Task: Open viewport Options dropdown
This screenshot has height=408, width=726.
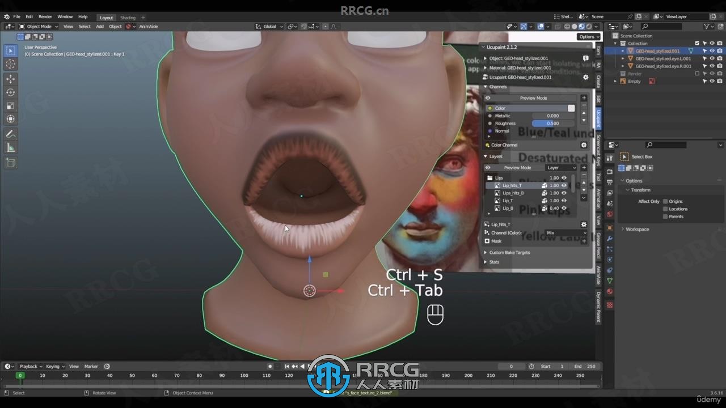Action: point(589,37)
